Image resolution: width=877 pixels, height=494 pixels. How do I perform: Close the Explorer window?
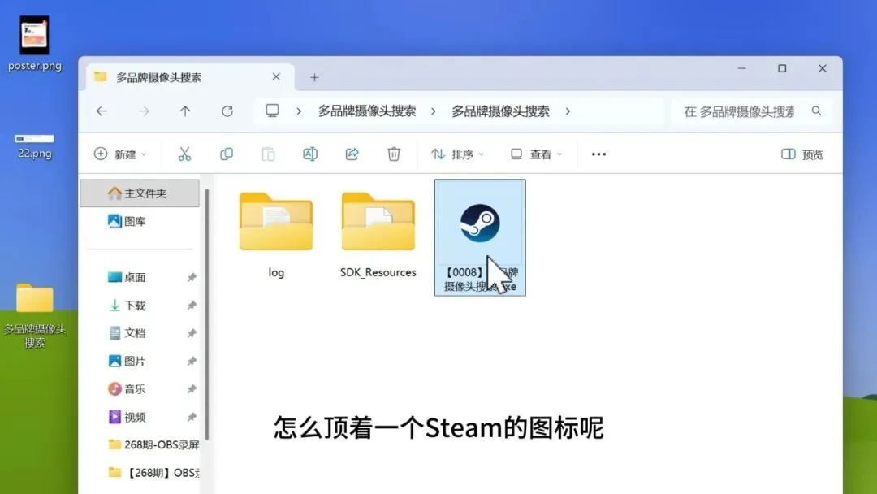(822, 68)
